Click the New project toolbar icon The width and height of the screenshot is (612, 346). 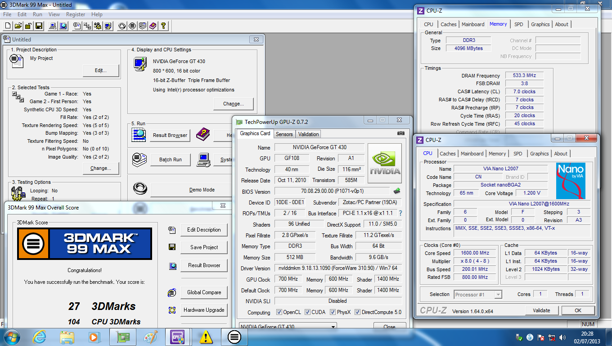click(x=8, y=26)
